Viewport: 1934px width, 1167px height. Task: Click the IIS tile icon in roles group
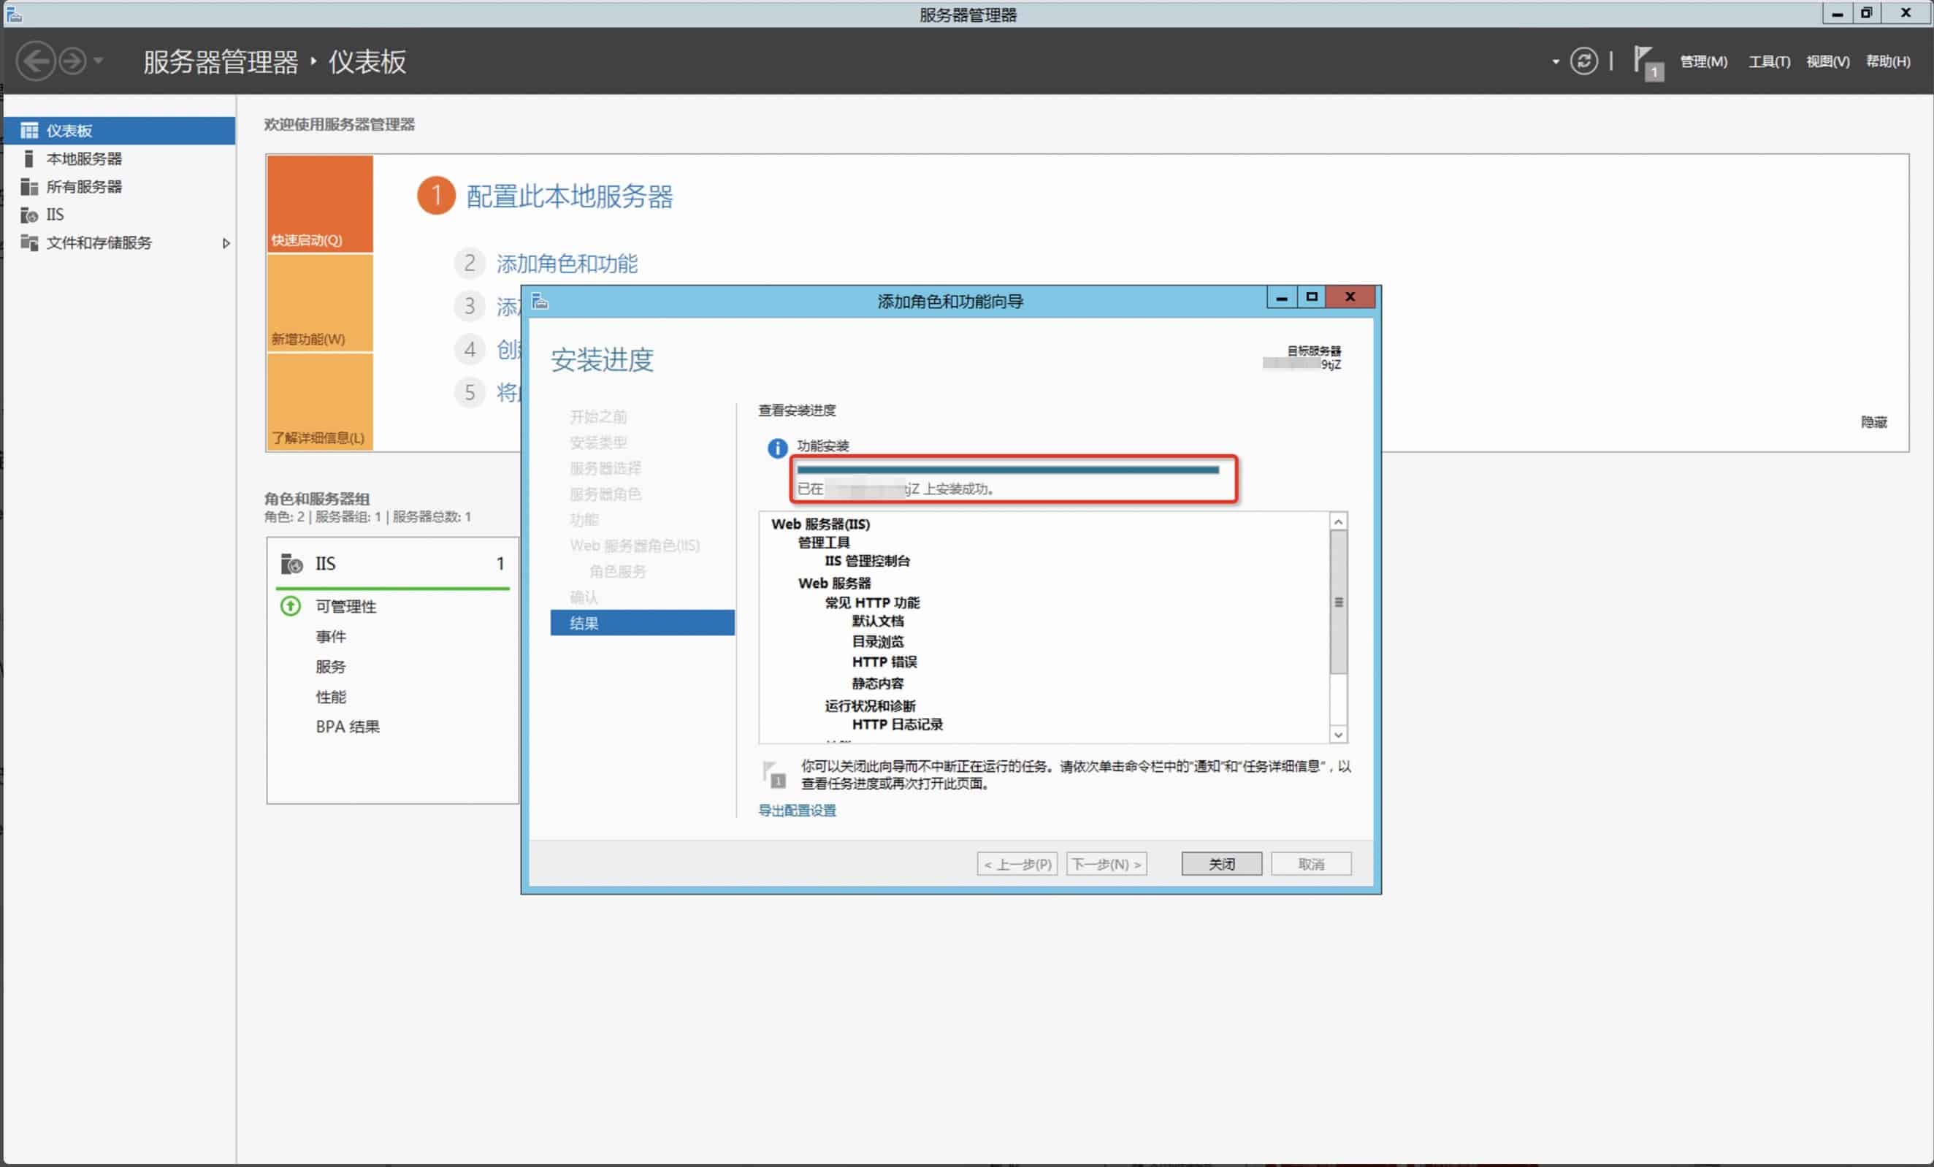click(291, 564)
